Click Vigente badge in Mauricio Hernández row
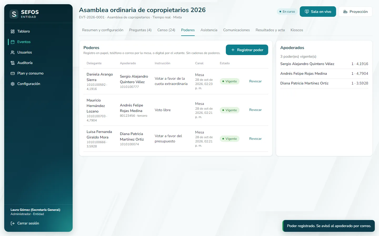 [x=230, y=110]
